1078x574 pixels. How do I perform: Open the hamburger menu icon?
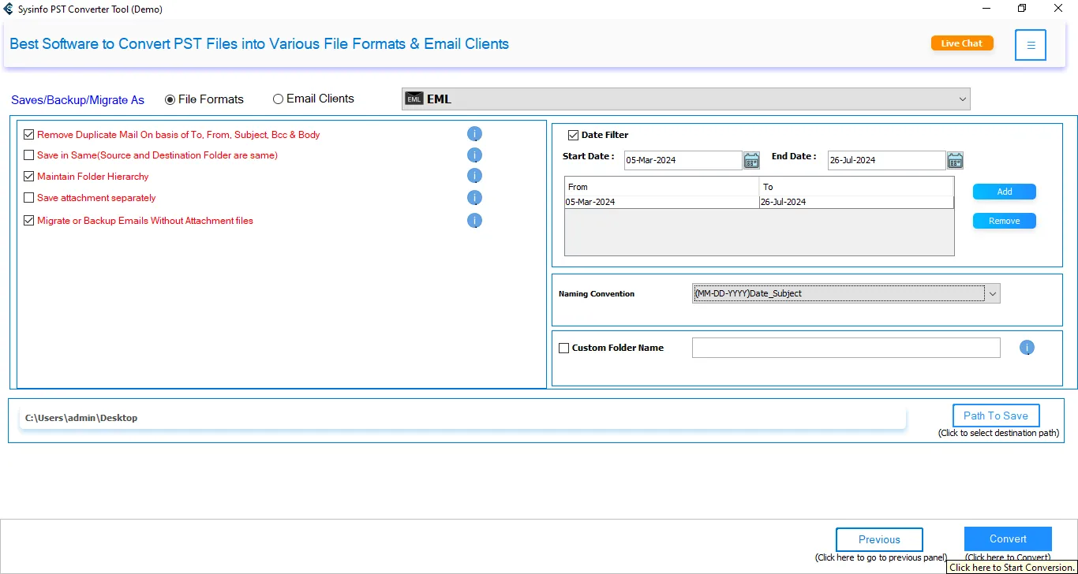point(1031,45)
